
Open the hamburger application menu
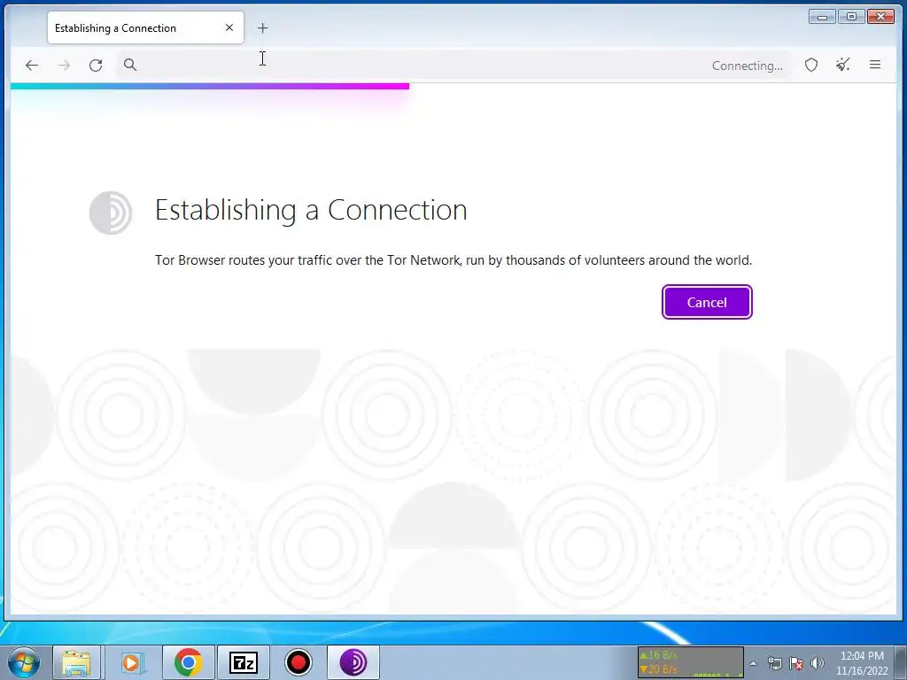875,65
